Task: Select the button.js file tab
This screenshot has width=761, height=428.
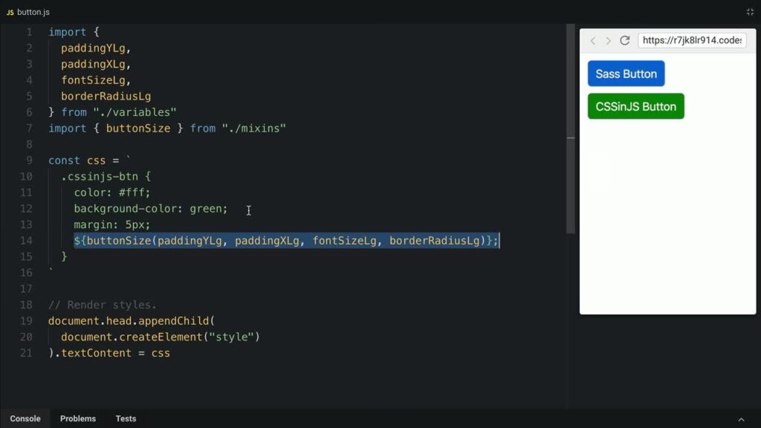Action: pyautogui.click(x=28, y=12)
